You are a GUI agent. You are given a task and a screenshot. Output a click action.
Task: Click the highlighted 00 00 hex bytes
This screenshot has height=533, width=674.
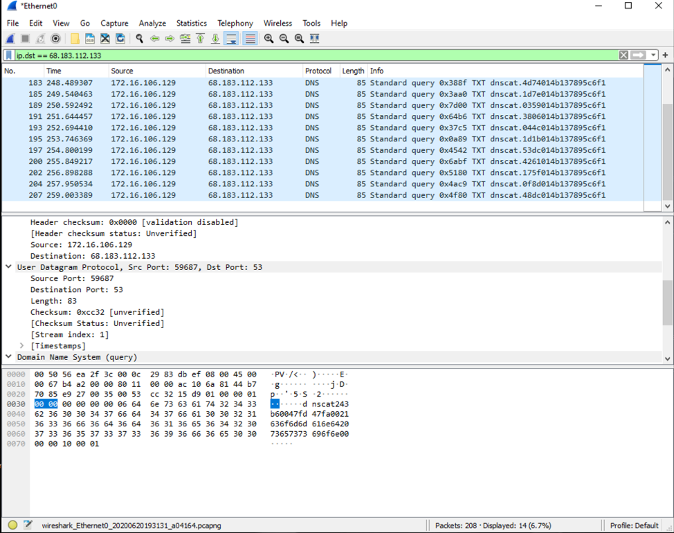point(46,404)
